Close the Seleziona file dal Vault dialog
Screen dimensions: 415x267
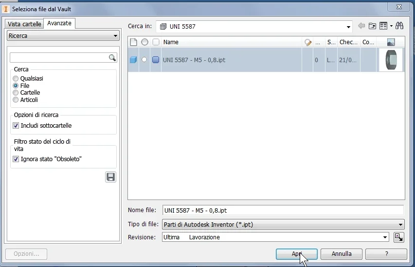point(399,7)
